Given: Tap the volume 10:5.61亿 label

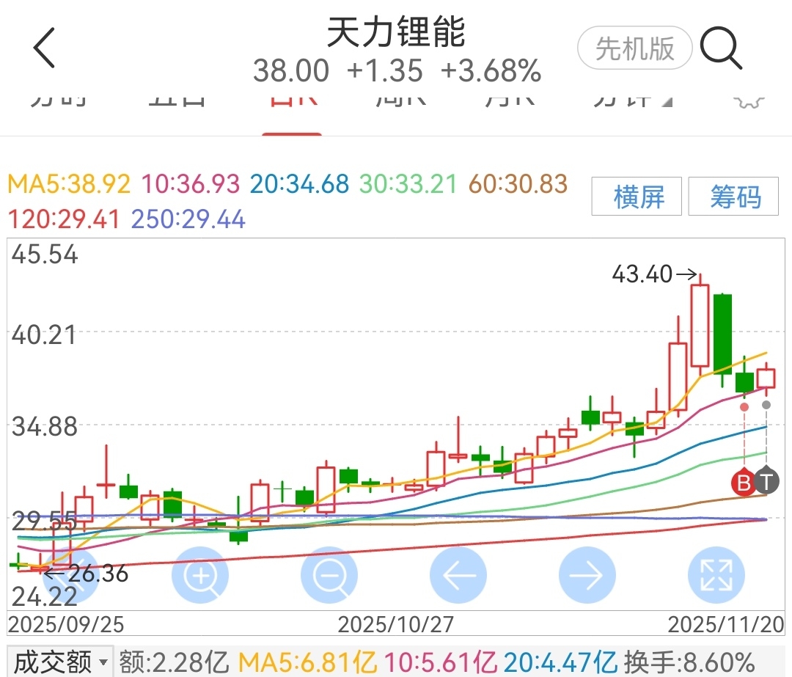Looking at the screenshot, I should pos(440,662).
